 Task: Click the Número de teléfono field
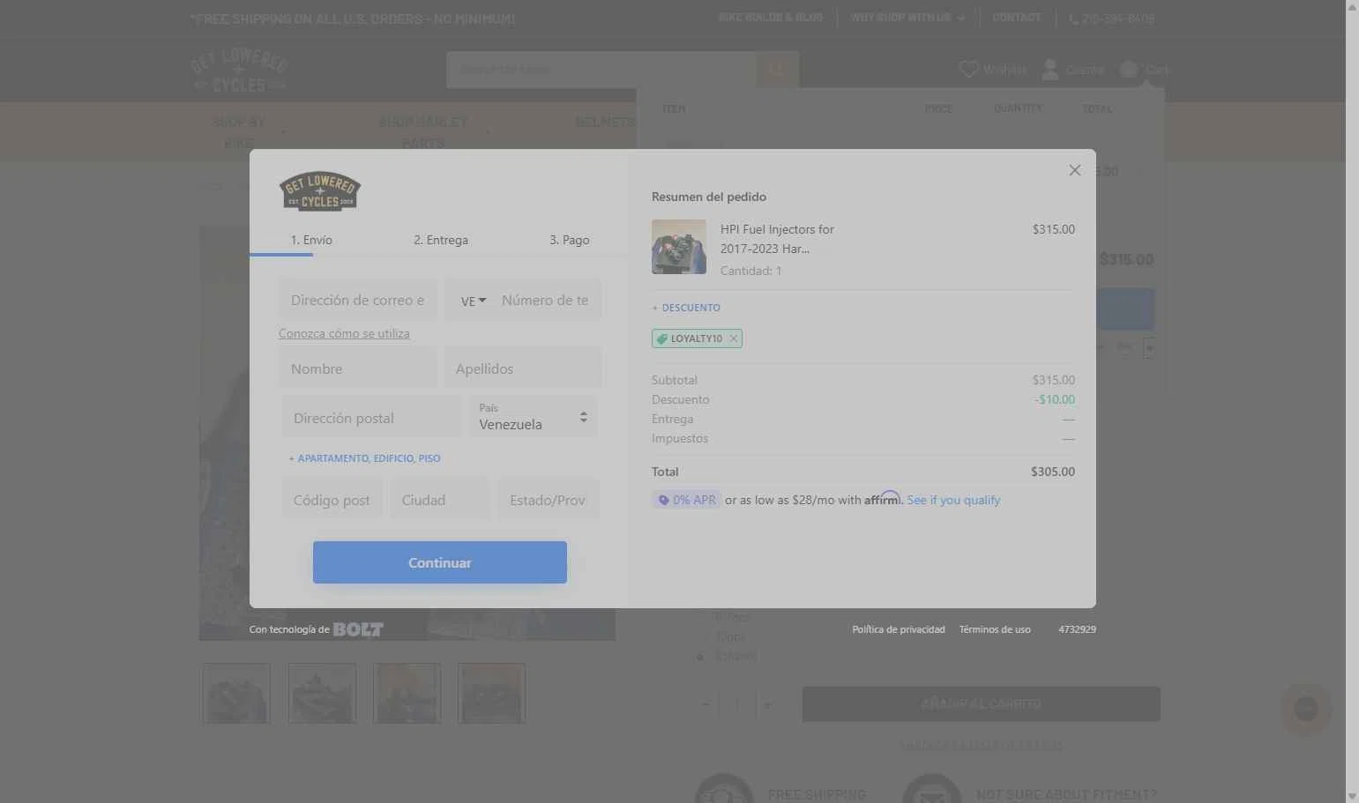pyautogui.click(x=548, y=301)
